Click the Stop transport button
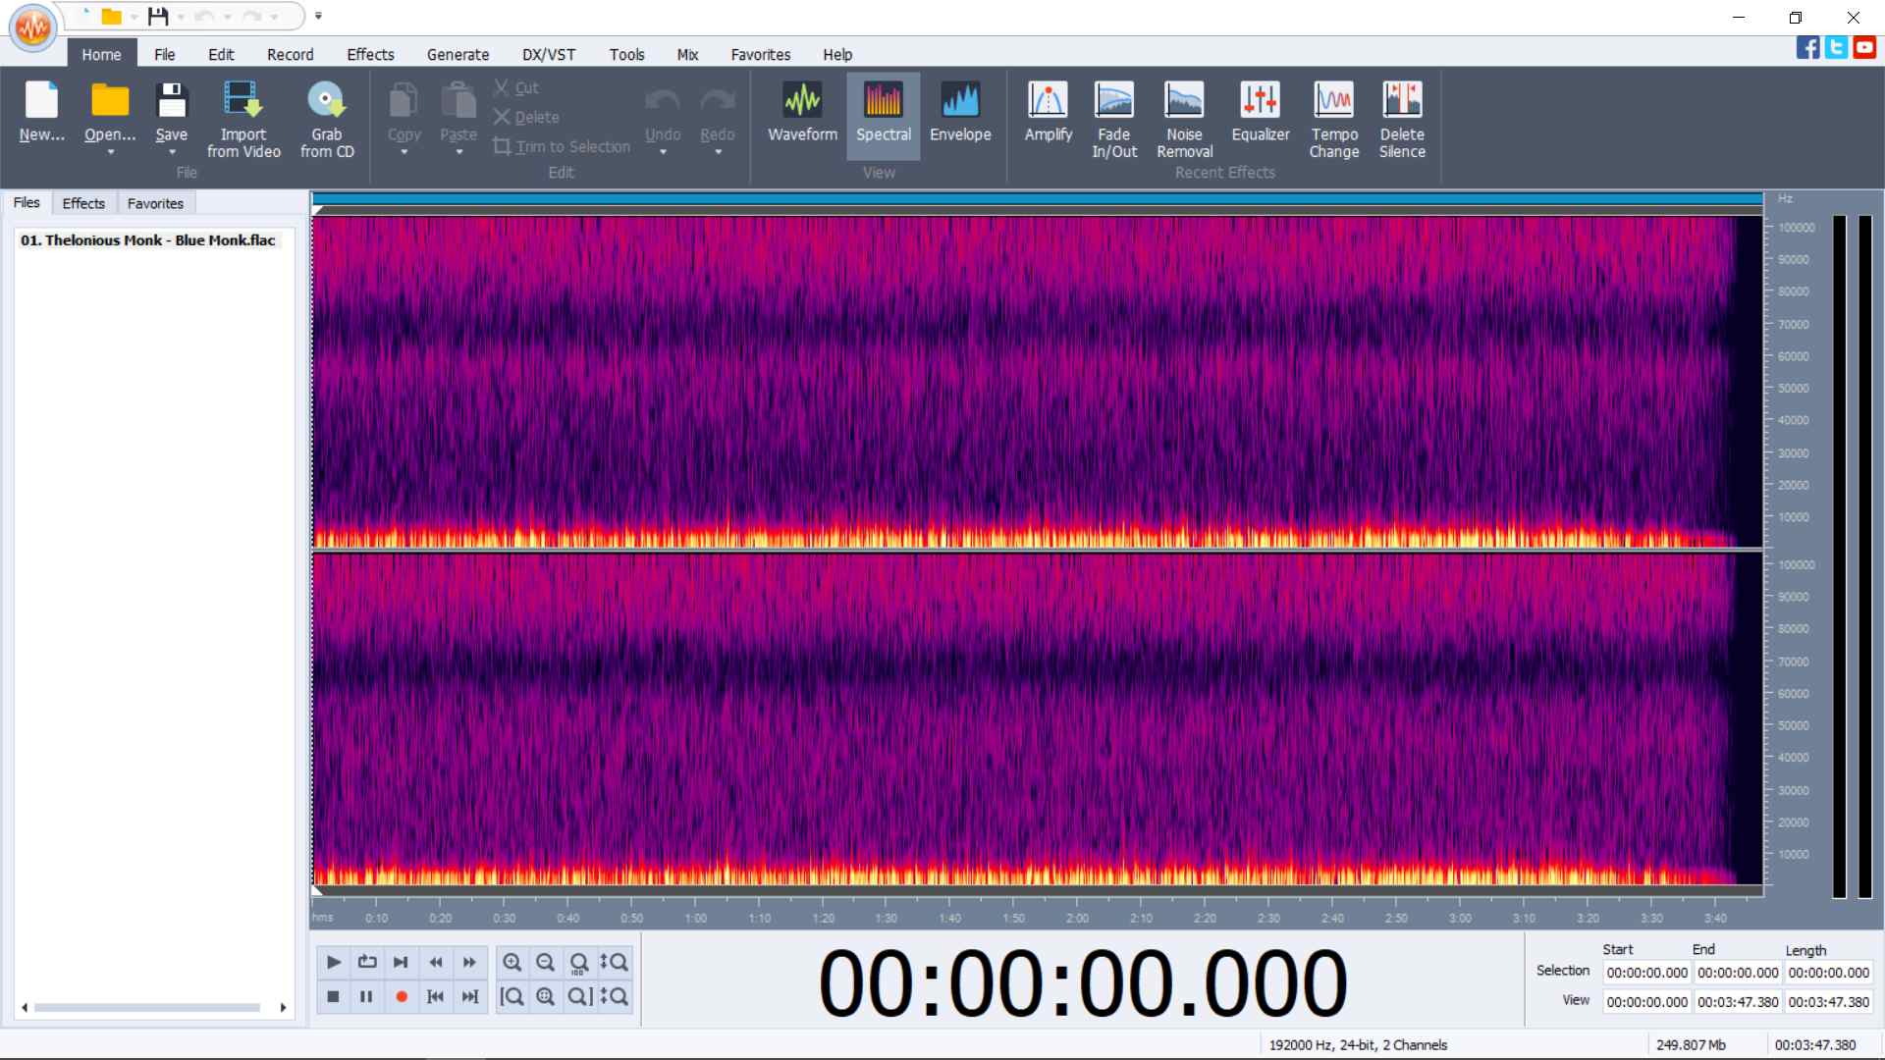 click(334, 996)
